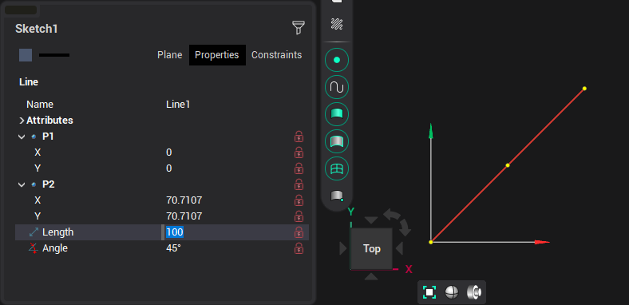
Task: Select the origin point of the sketch
Action: (431, 242)
